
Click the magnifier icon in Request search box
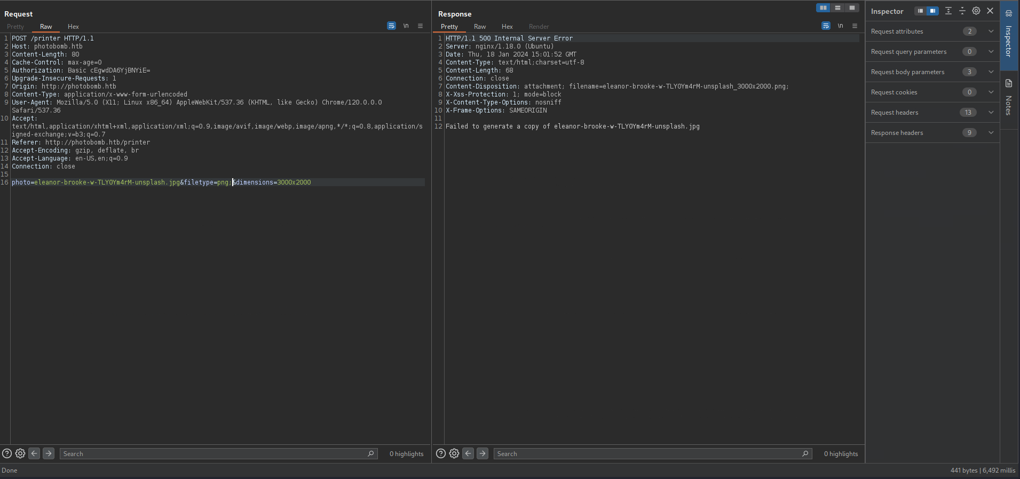pos(371,453)
